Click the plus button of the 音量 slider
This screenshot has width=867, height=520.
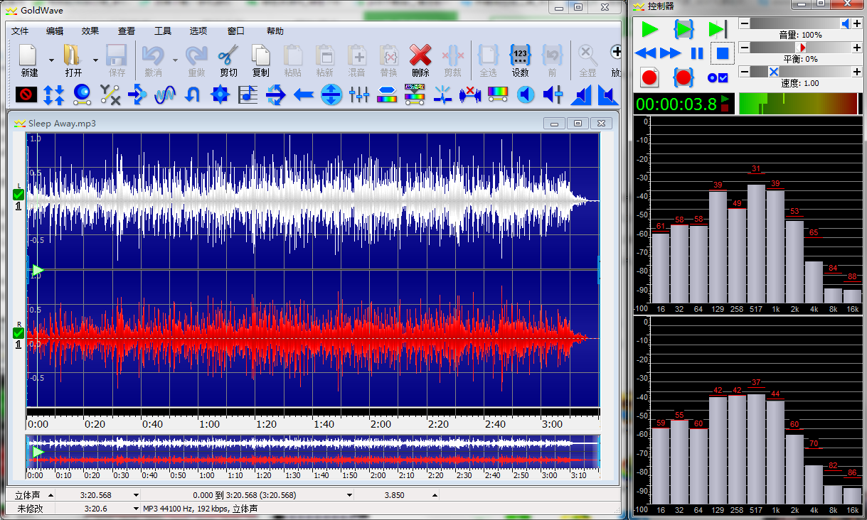pyautogui.click(x=856, y=23)
